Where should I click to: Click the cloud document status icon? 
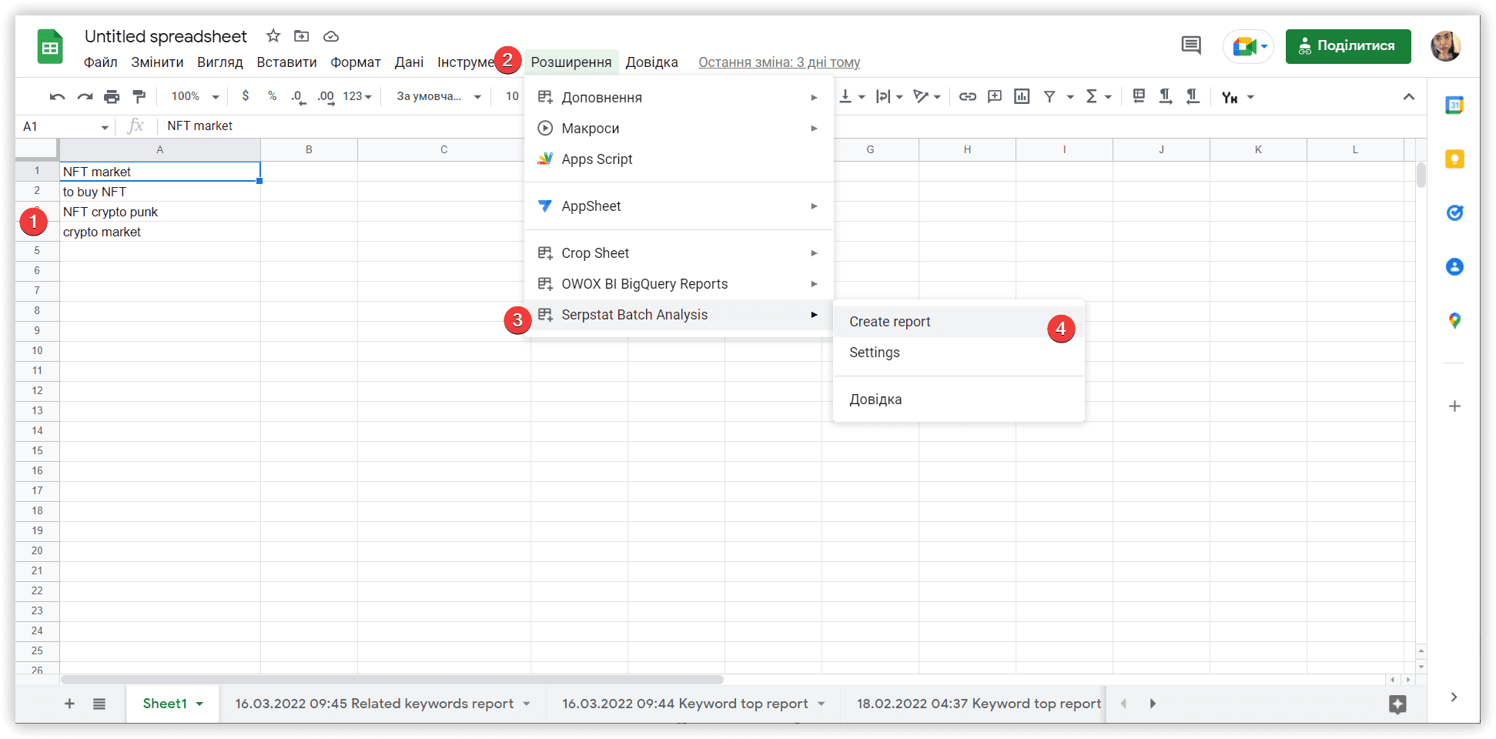331,36
